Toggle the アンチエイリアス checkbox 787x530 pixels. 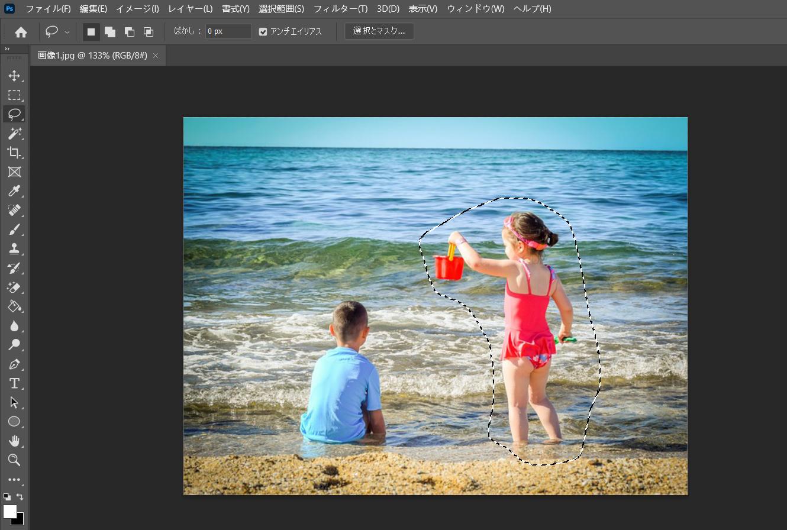263,31
